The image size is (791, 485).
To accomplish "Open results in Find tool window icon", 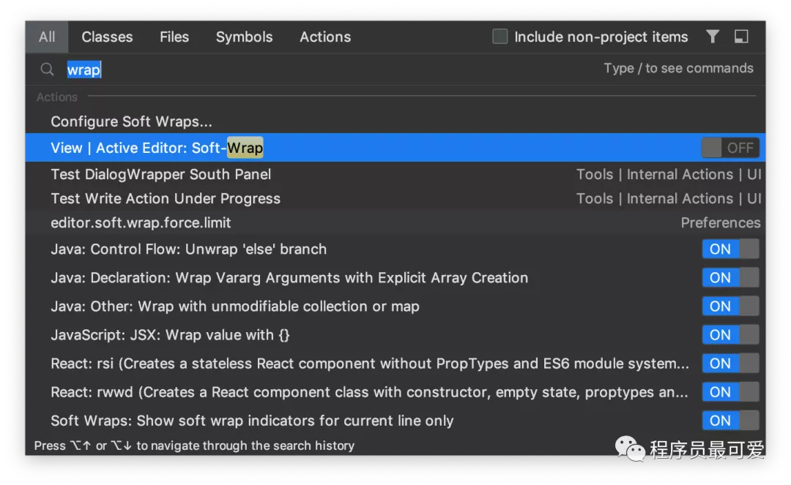I will tap(741, 37).
